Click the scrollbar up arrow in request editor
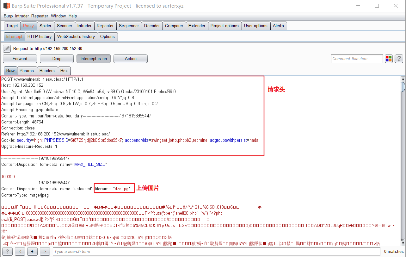The width and height of the screenshot is (406, 257). [403, 79]
